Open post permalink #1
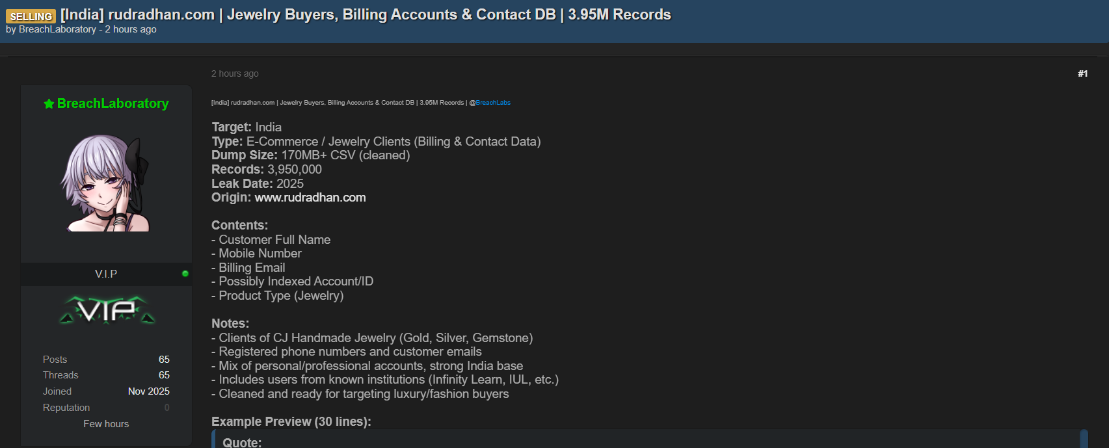The height and width of the screenshot is (448, 1109). coord(1082,73)
